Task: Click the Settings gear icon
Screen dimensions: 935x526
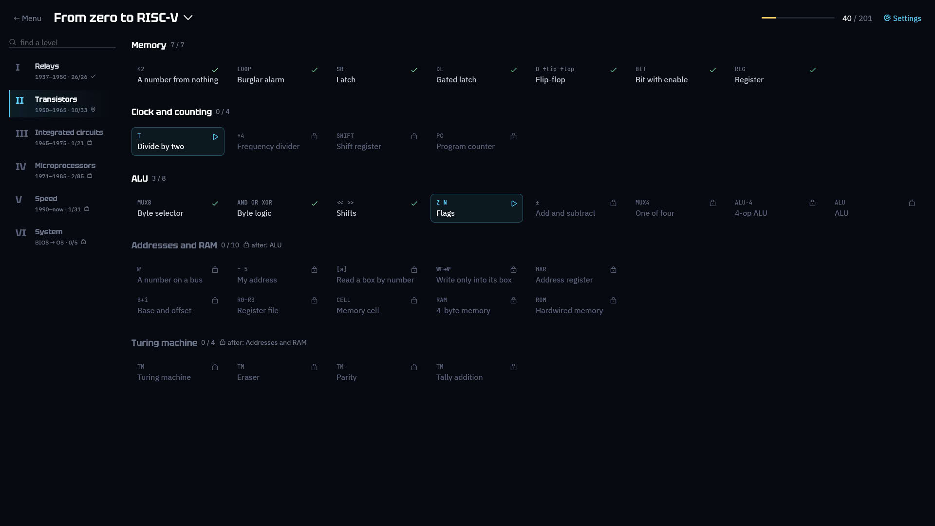Action: (887, 18)
